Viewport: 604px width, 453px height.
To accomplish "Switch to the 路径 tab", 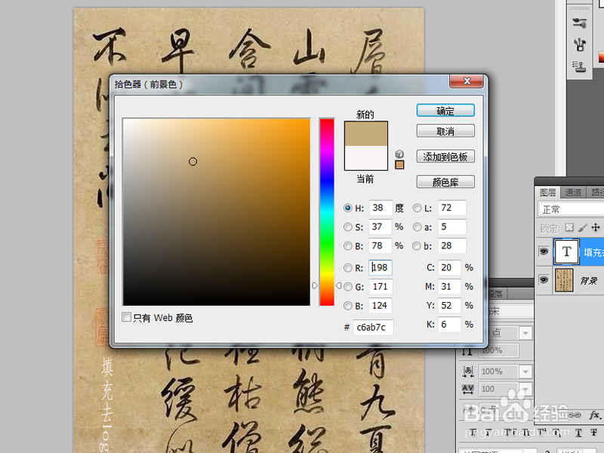I will (596, 193).
